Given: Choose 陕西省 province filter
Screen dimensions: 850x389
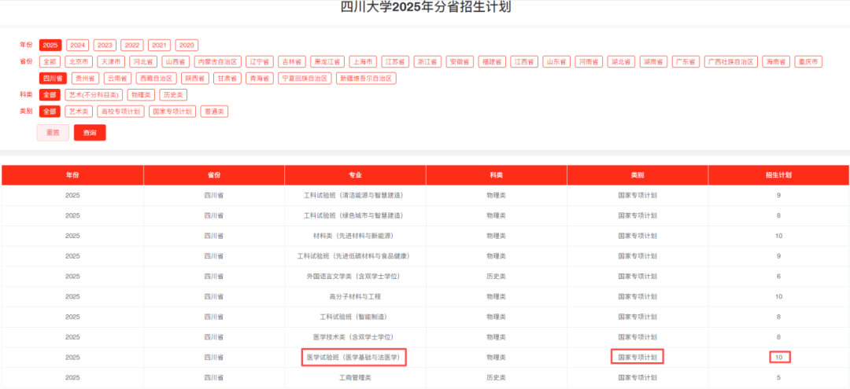Looking at the screenshot, I should pyautogui.click(x=194, y=79).
